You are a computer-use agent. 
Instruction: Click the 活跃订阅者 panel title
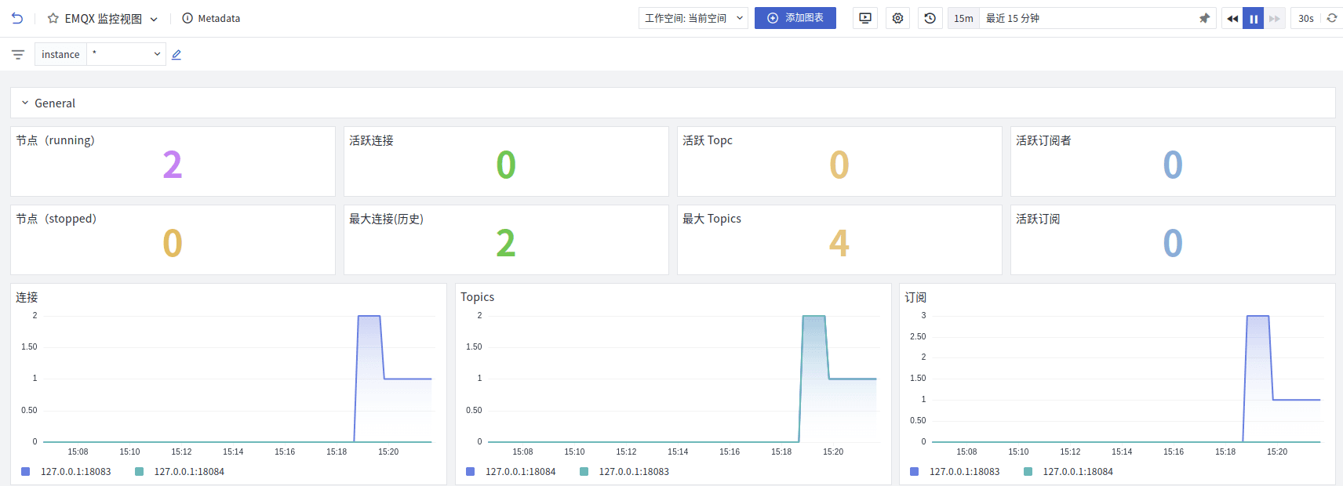(x=1043, y=140)
